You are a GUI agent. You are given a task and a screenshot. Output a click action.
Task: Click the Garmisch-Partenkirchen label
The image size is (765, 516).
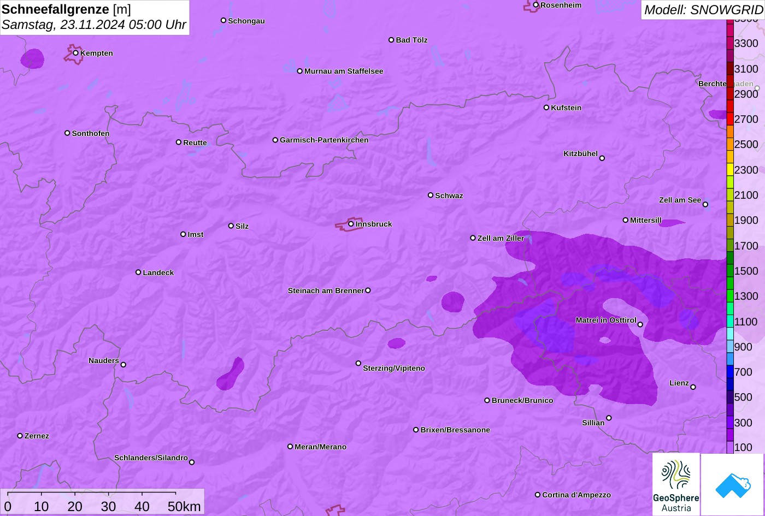324,140
